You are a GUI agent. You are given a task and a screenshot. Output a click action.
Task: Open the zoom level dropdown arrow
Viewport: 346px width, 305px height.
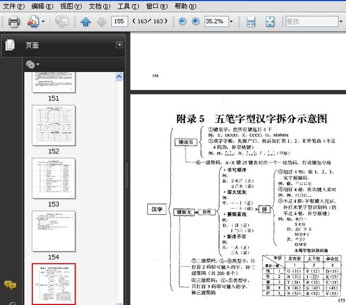tap(231, 21)
